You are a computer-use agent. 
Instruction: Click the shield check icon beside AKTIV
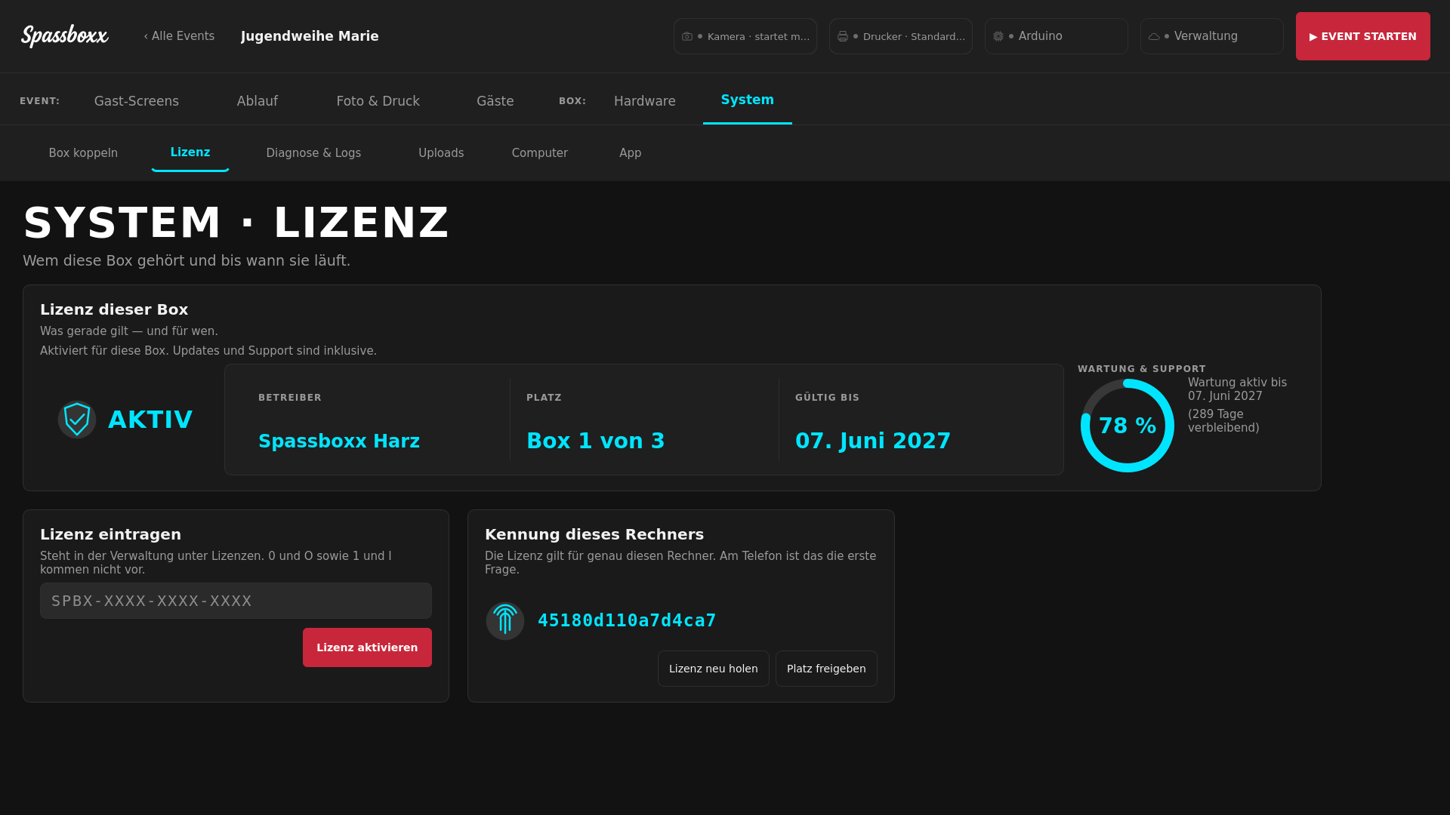[x=77, y=420]
